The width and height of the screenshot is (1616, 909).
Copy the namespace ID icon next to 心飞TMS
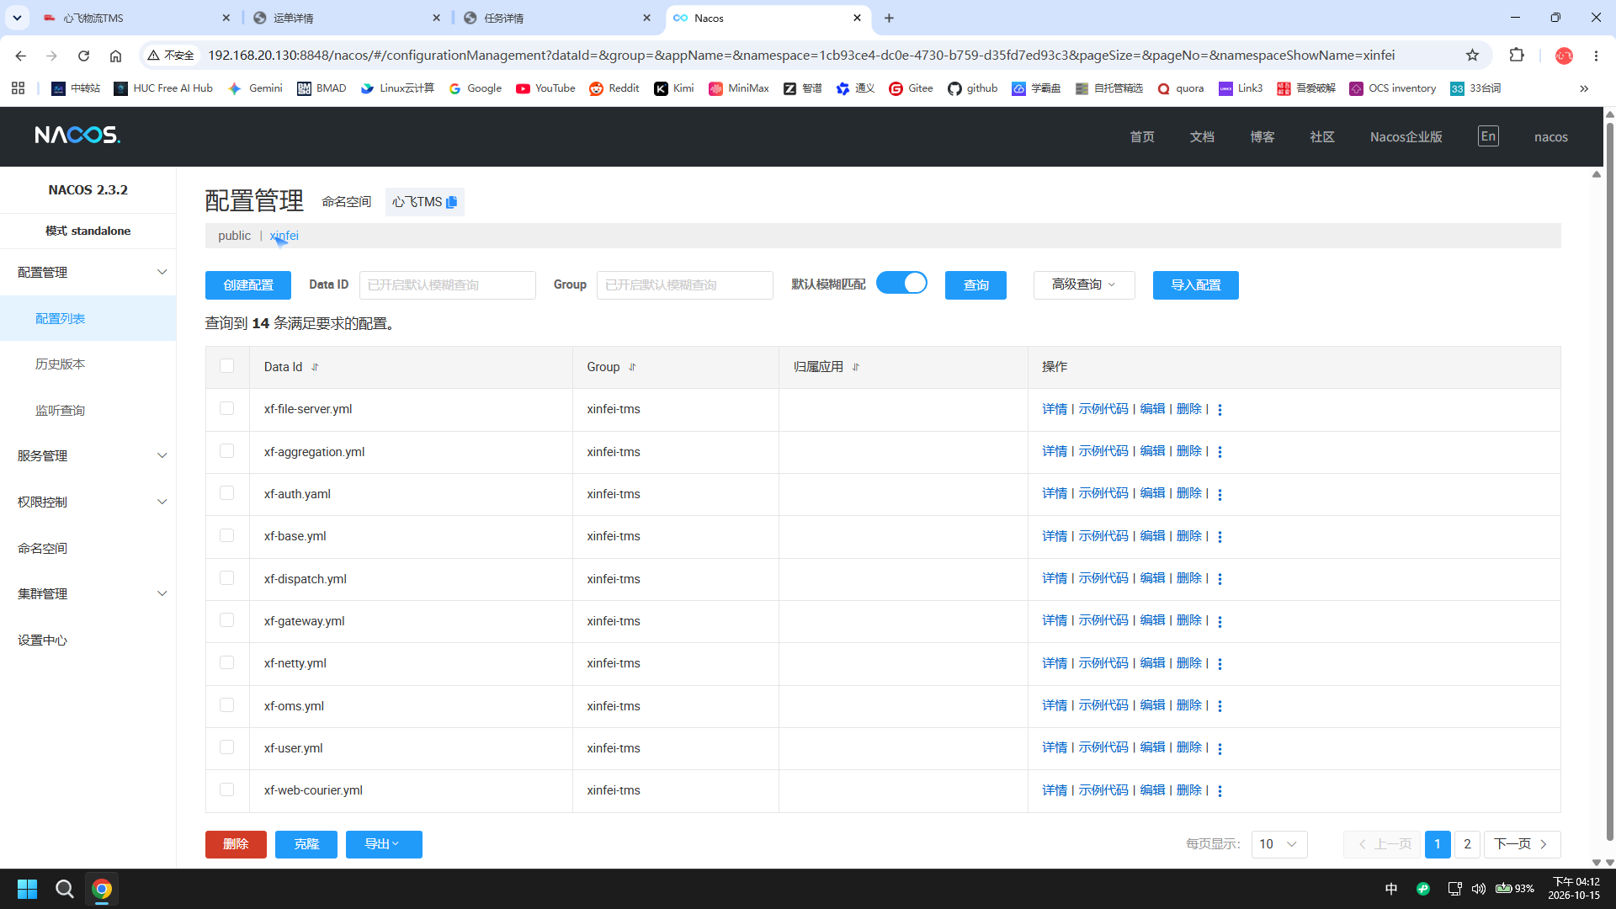(452, 202)
